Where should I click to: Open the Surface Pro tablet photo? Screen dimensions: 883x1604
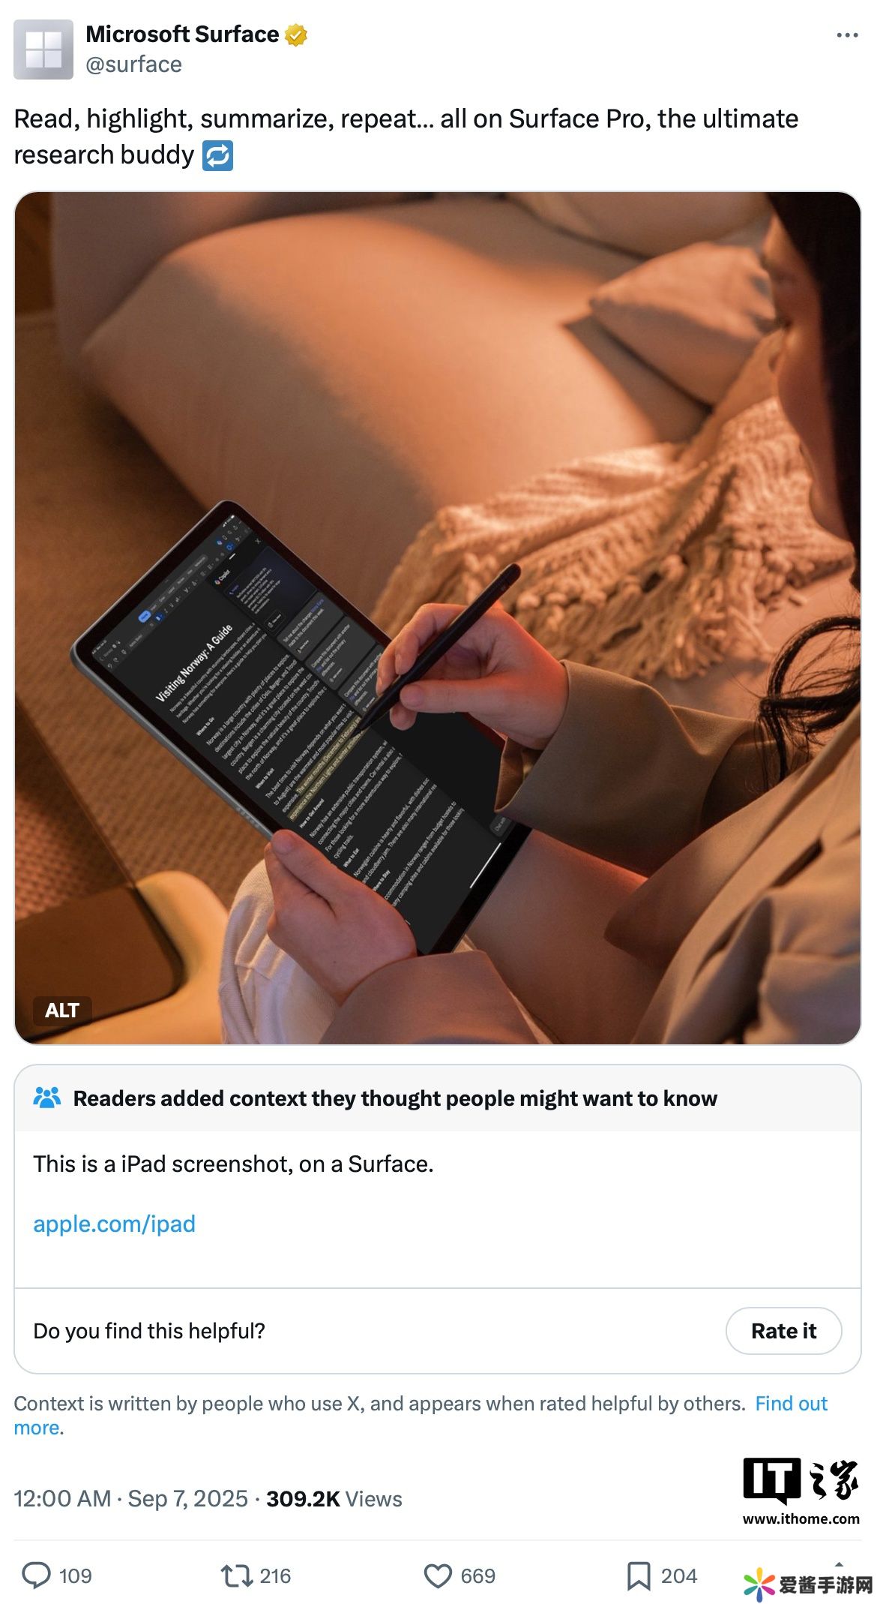tap(438, 617)
